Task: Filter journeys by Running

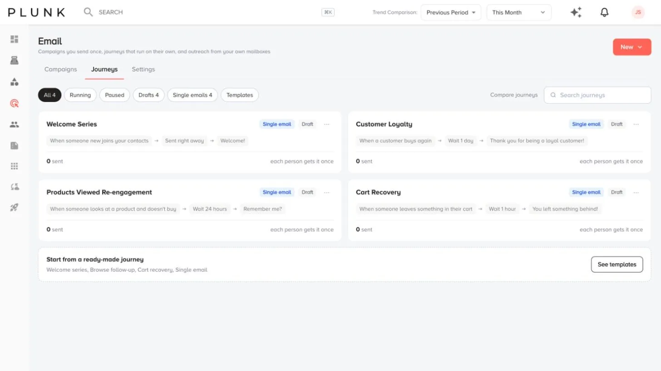Action: coord(80,95)
